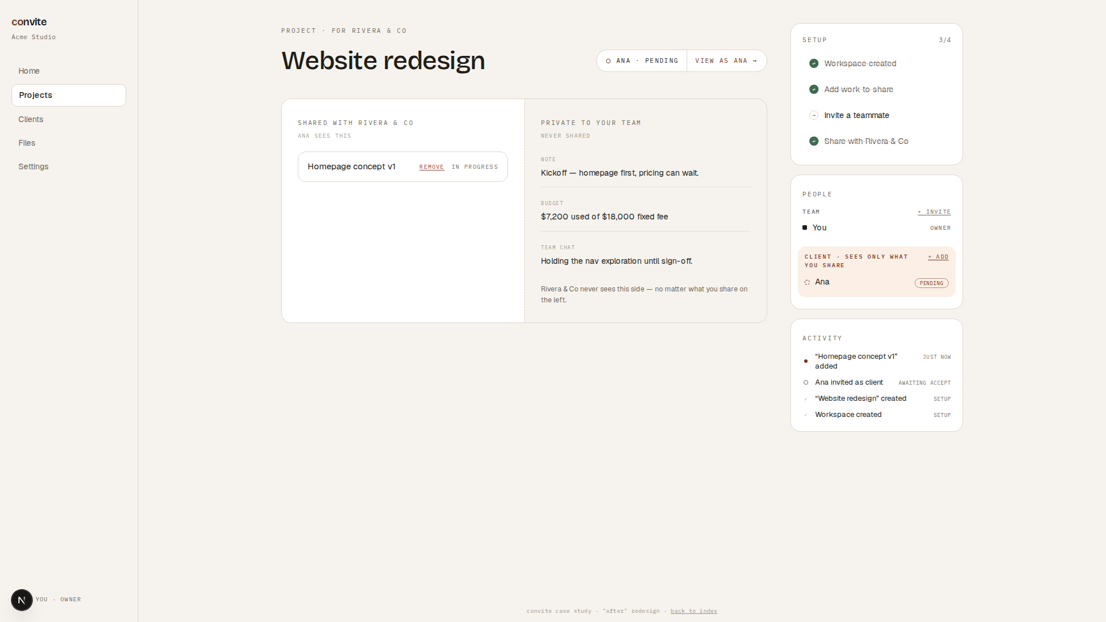Image resolution: width=1106 pixels, height=622 pixels.
Task: Click View as Ana button
Action: [726, 60]
